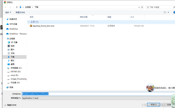Click 此电脑 in the address breadcrumb
Viewport: 175px width, 108px height.
coord(28,7)
